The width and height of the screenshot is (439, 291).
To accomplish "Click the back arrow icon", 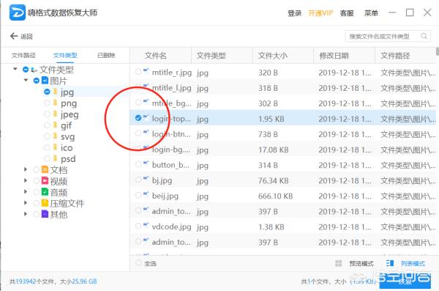I will coord(14,36).
